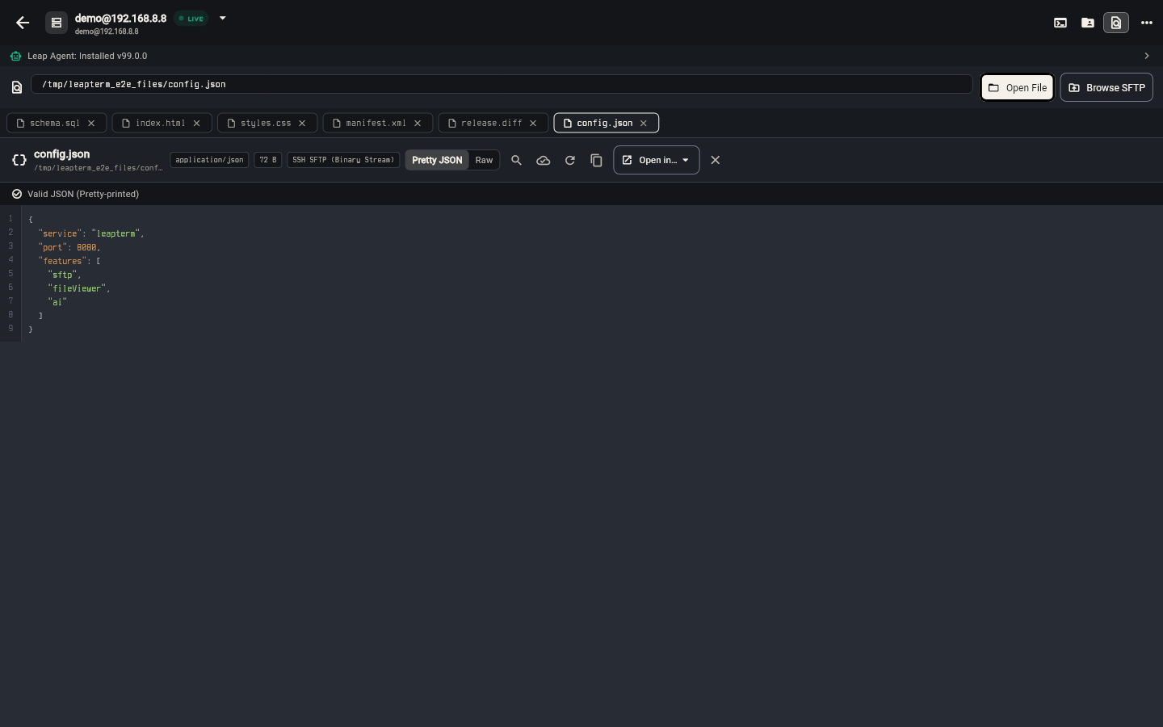The height and width of the screenshot is (727, 1163).
Task: Open the SFTP file manager folder icon
Action: (x=1088, y=23)
